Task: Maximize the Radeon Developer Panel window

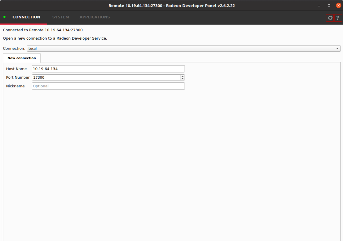Action: pyautogui.click(x=328, y=5)
